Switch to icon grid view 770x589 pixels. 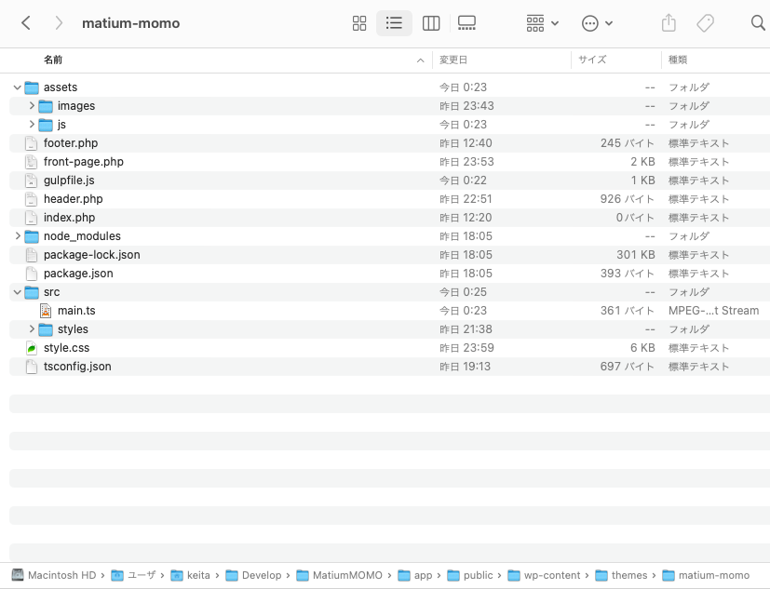point(359,23)
